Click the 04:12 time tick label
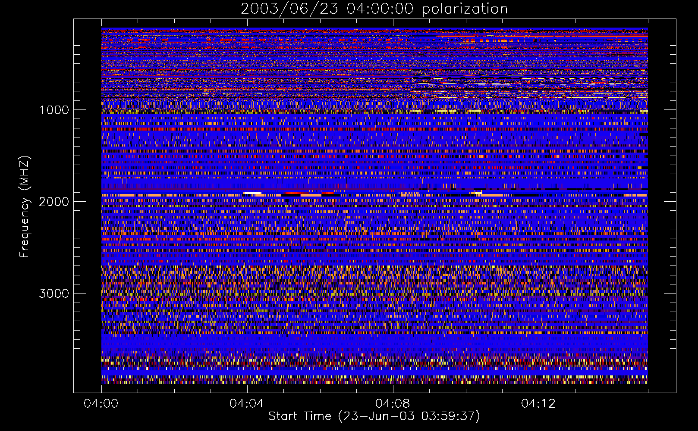The height and width of the screenshot is (431, 698). (x=538, y=404)
